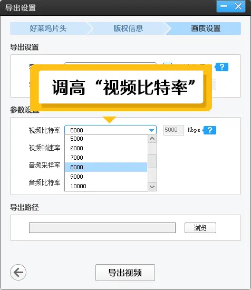Switch to the 版权信息 tab
Screen dimensions: 251x290
coord(128,28)
